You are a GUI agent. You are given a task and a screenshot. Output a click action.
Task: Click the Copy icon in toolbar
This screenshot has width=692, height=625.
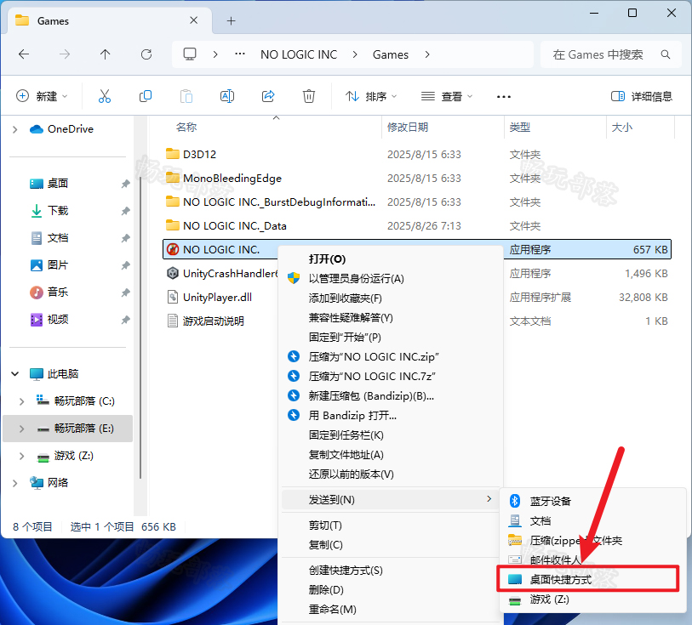(146, 96)
